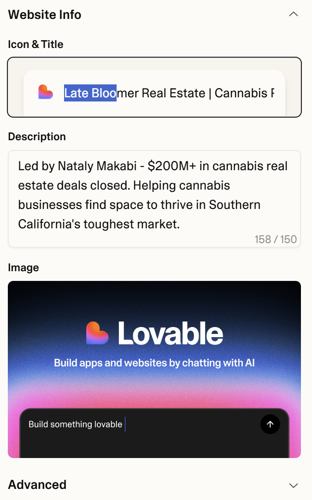The image size is (312, 500).
Task: Click the favicon heart icon beside the title
Action: [x=46, y=92]
